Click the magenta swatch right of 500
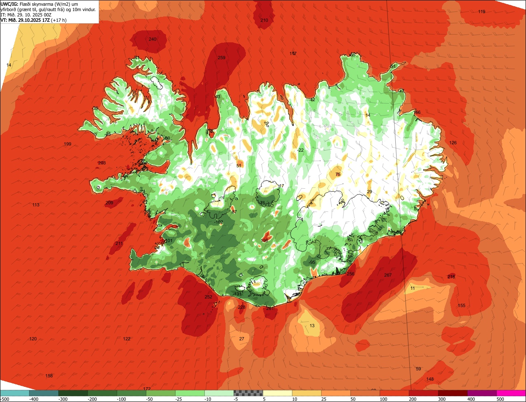 (512, 393)
